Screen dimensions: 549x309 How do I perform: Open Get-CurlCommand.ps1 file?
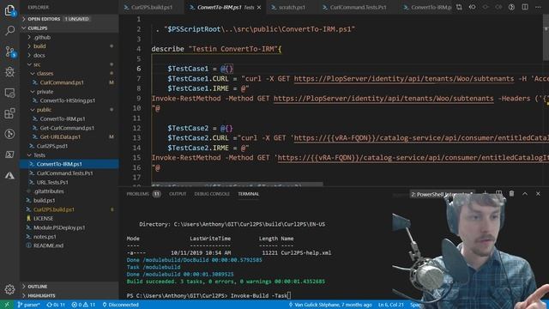pyautogui.click(x=69, y=128)
